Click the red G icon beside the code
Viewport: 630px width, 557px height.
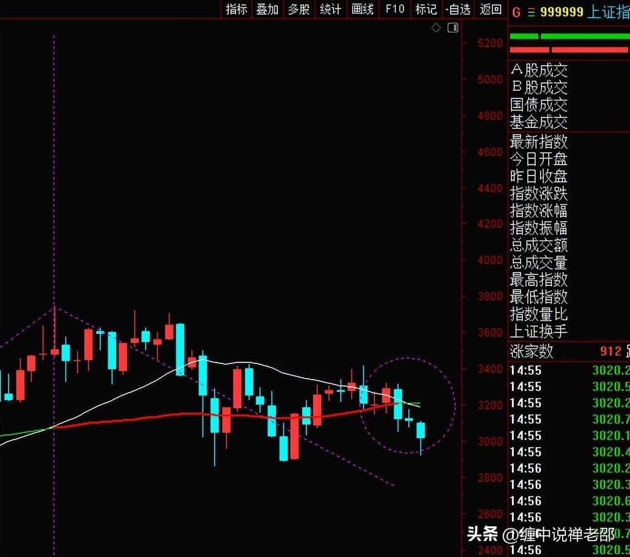pos(516,12)
